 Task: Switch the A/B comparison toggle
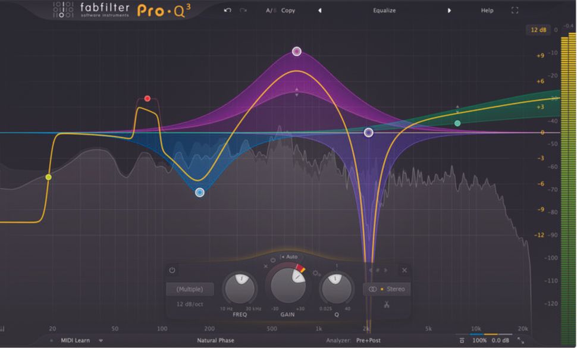coord(269,10)
